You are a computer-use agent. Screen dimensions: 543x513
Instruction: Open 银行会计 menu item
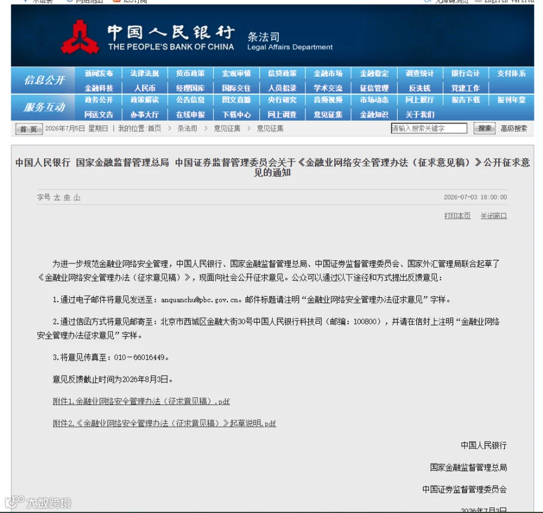(465, 74)
